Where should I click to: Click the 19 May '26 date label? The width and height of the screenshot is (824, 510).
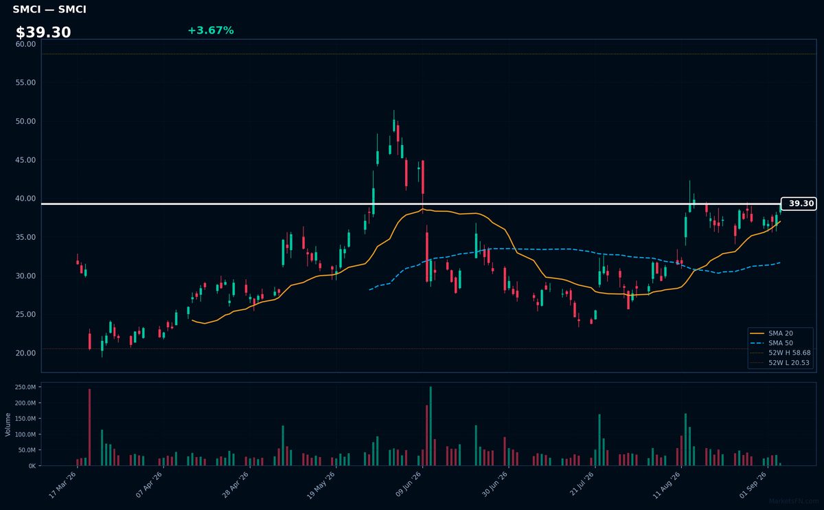321,485
